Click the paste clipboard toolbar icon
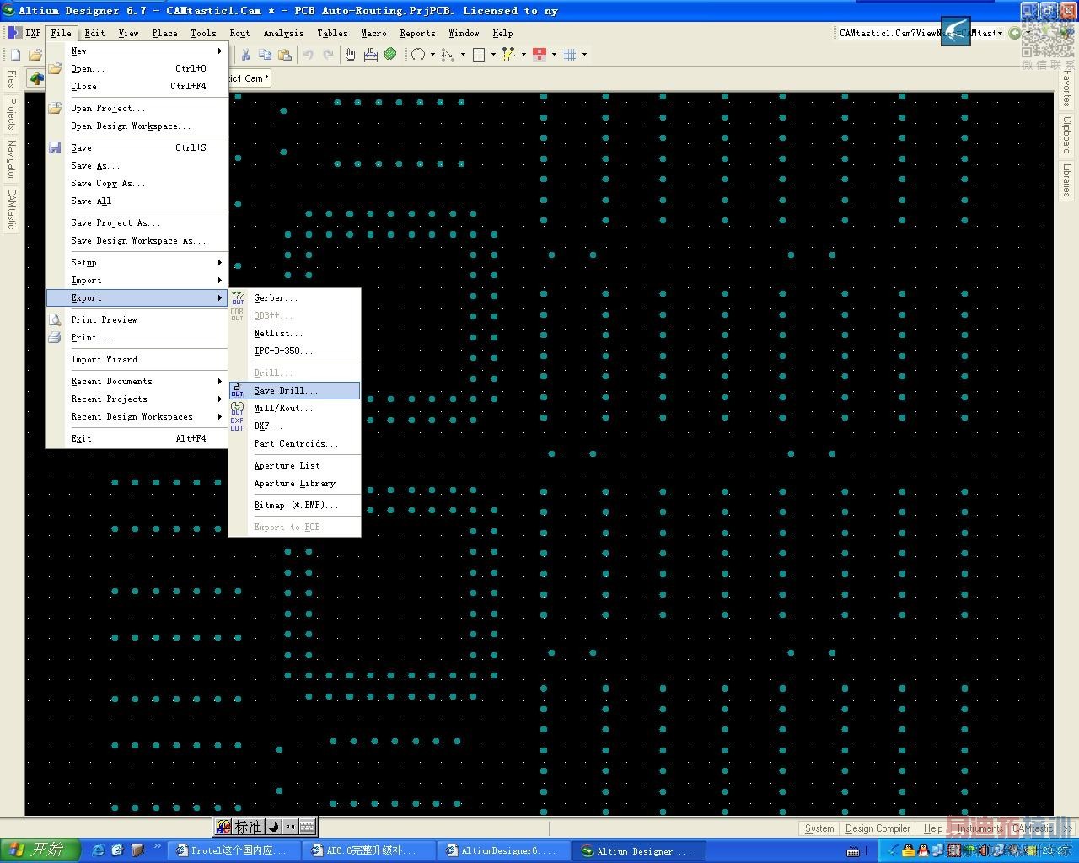 (285, 55)
